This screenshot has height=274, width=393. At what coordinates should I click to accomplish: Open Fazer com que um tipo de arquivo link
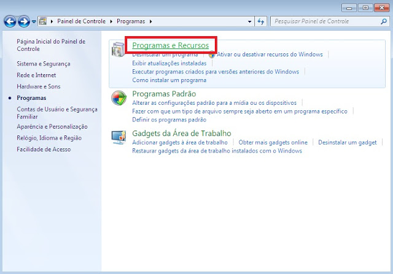240,111
